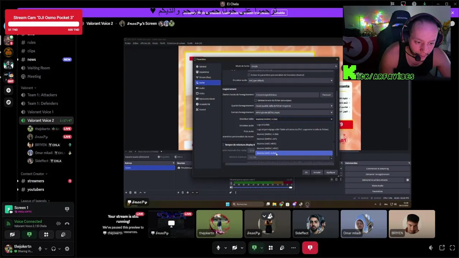
Task: Select user Sideffect in voice channel list
Action: click(49, 161)
